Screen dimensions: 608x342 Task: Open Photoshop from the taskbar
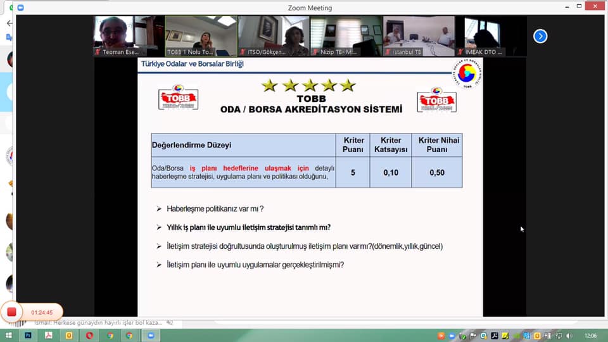click(28, 335)
